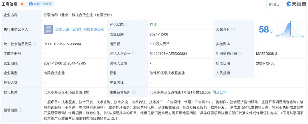
Task: Click the 100万人民币 capital value
Action: [x=159, y=44]
